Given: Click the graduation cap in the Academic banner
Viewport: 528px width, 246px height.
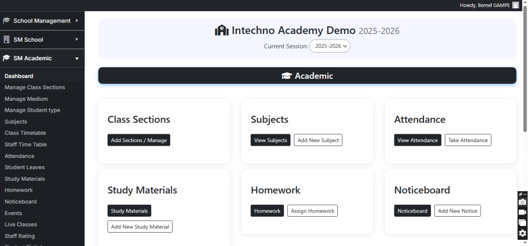Looking at the screenshot, I should (287, 76).
